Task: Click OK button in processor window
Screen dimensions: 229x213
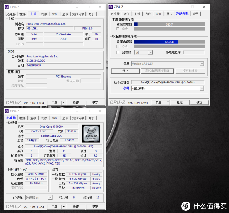Action: (95, 207)
